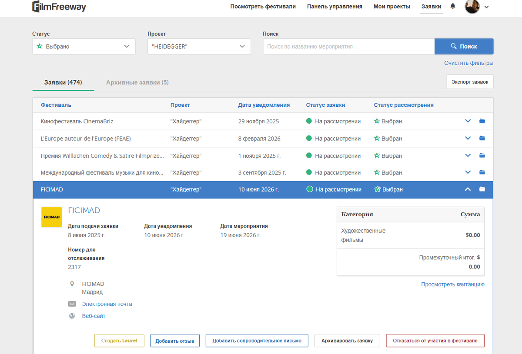Viewport: 522px width, 354px height.
Task: Click the email envelope icon
Action: click(x=72, y=304)
